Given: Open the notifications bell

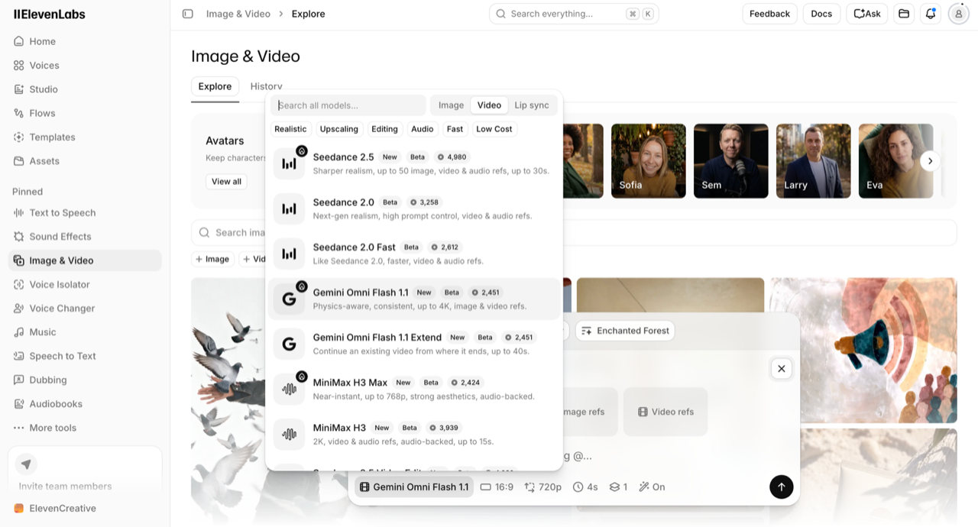Looking at the screenshot, I should point(931,14).
